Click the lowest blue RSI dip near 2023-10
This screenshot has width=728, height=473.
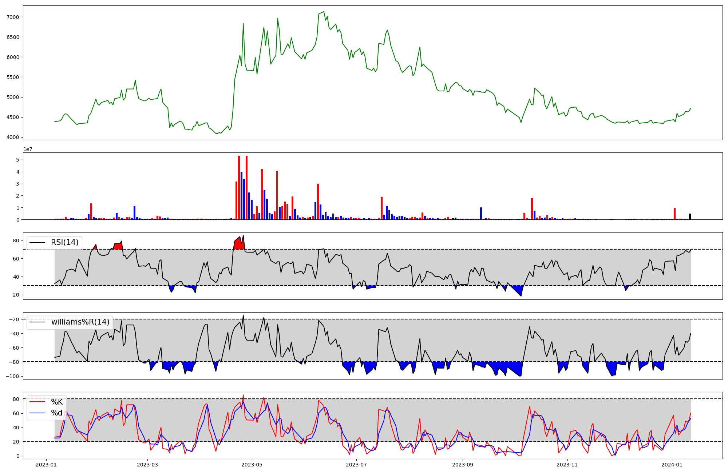520,291
